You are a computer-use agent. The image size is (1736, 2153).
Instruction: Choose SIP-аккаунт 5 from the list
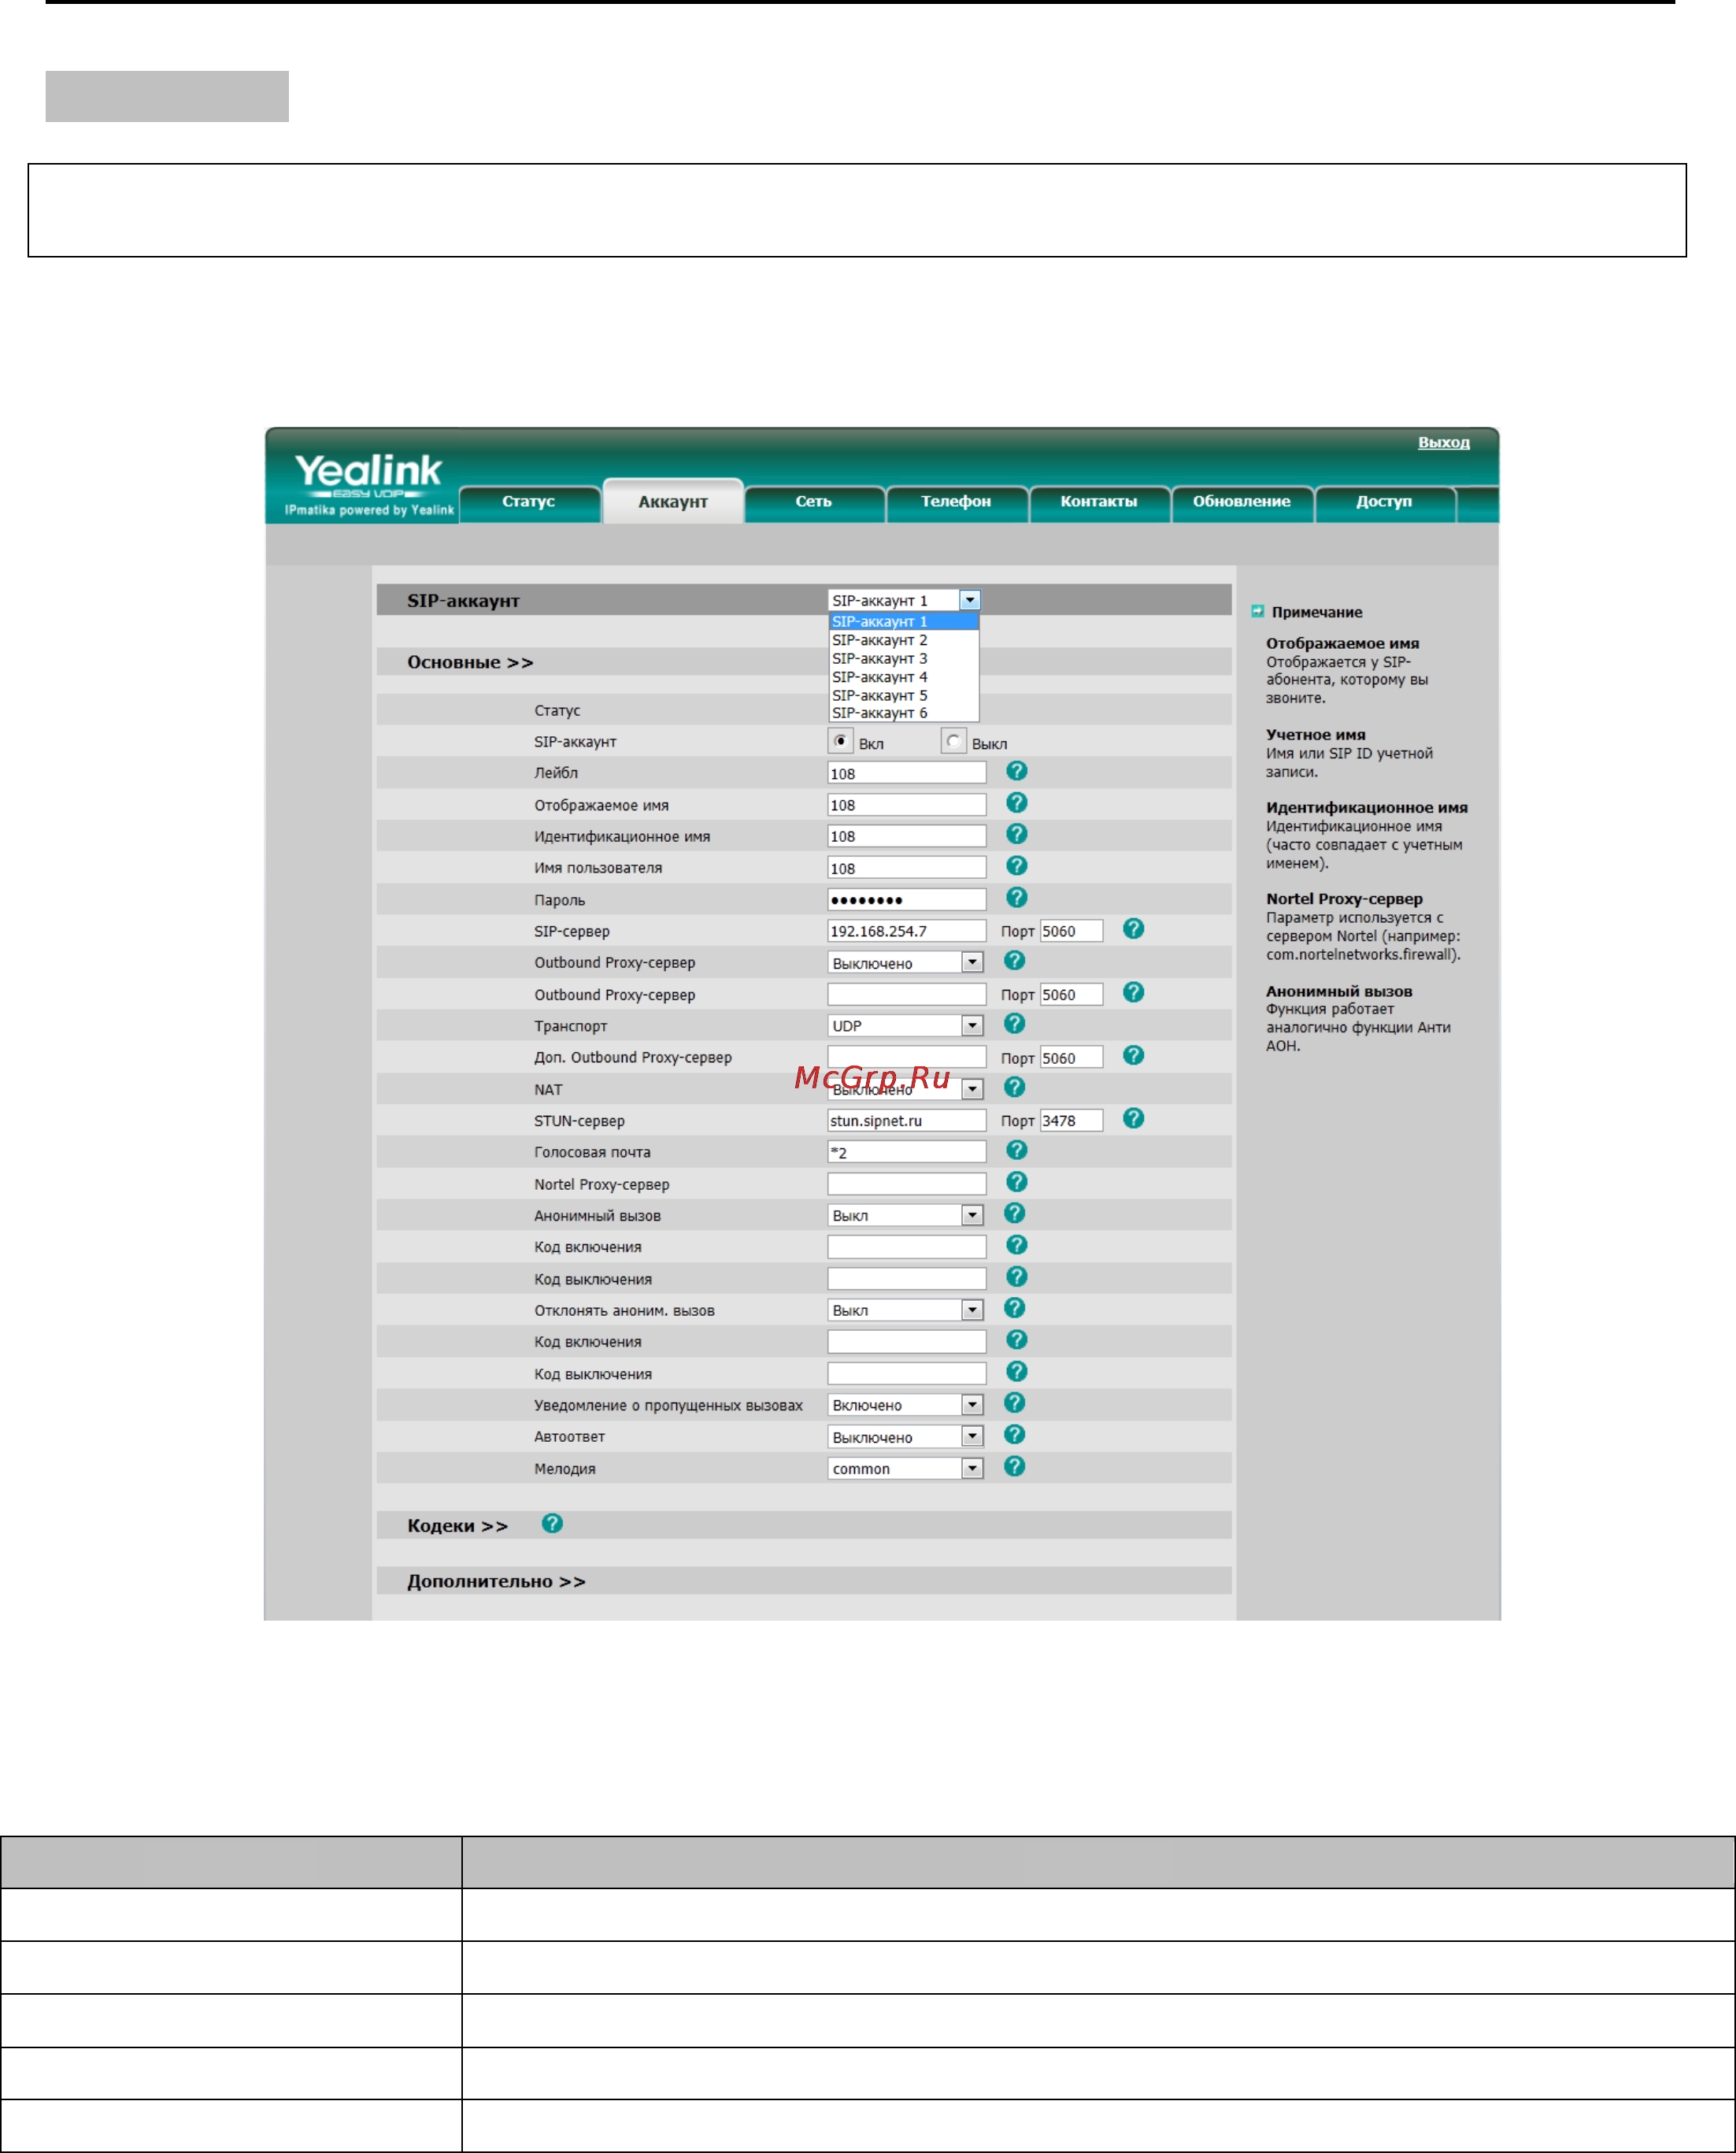904,695
